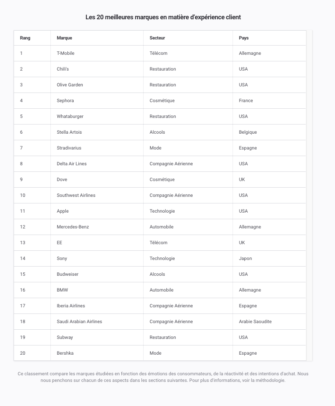Select Southwest Airlines in the table
335x406 pixels.
[x=76, y=195]
